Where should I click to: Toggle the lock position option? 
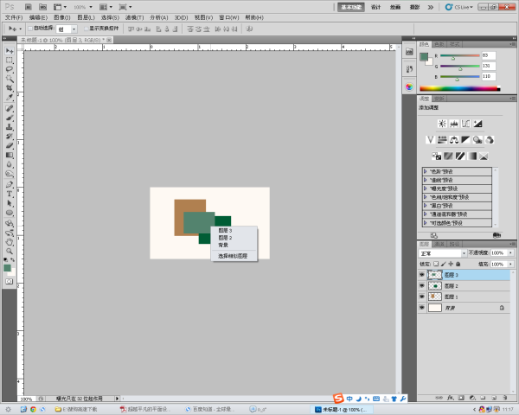point(451,264)
